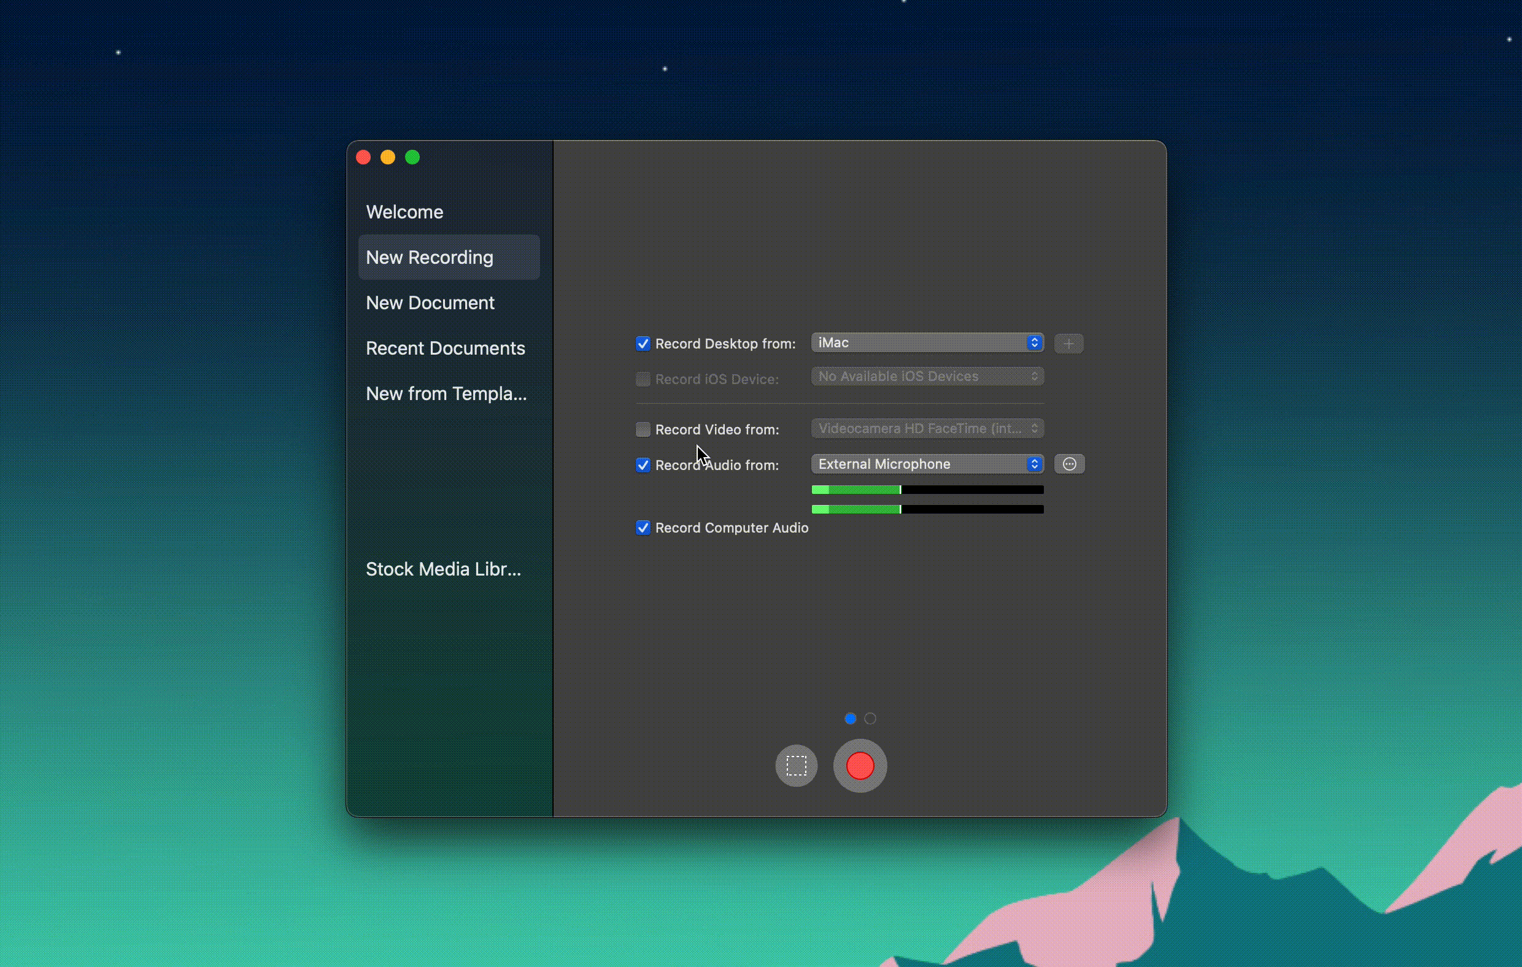The height and width of the screenshot is (967, 1522).
Task: Select the first blue page dot indicator
Action: point(850,719)
